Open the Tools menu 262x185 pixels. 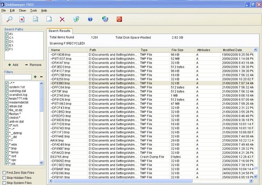pyautogui.click(x=33, y=10)
